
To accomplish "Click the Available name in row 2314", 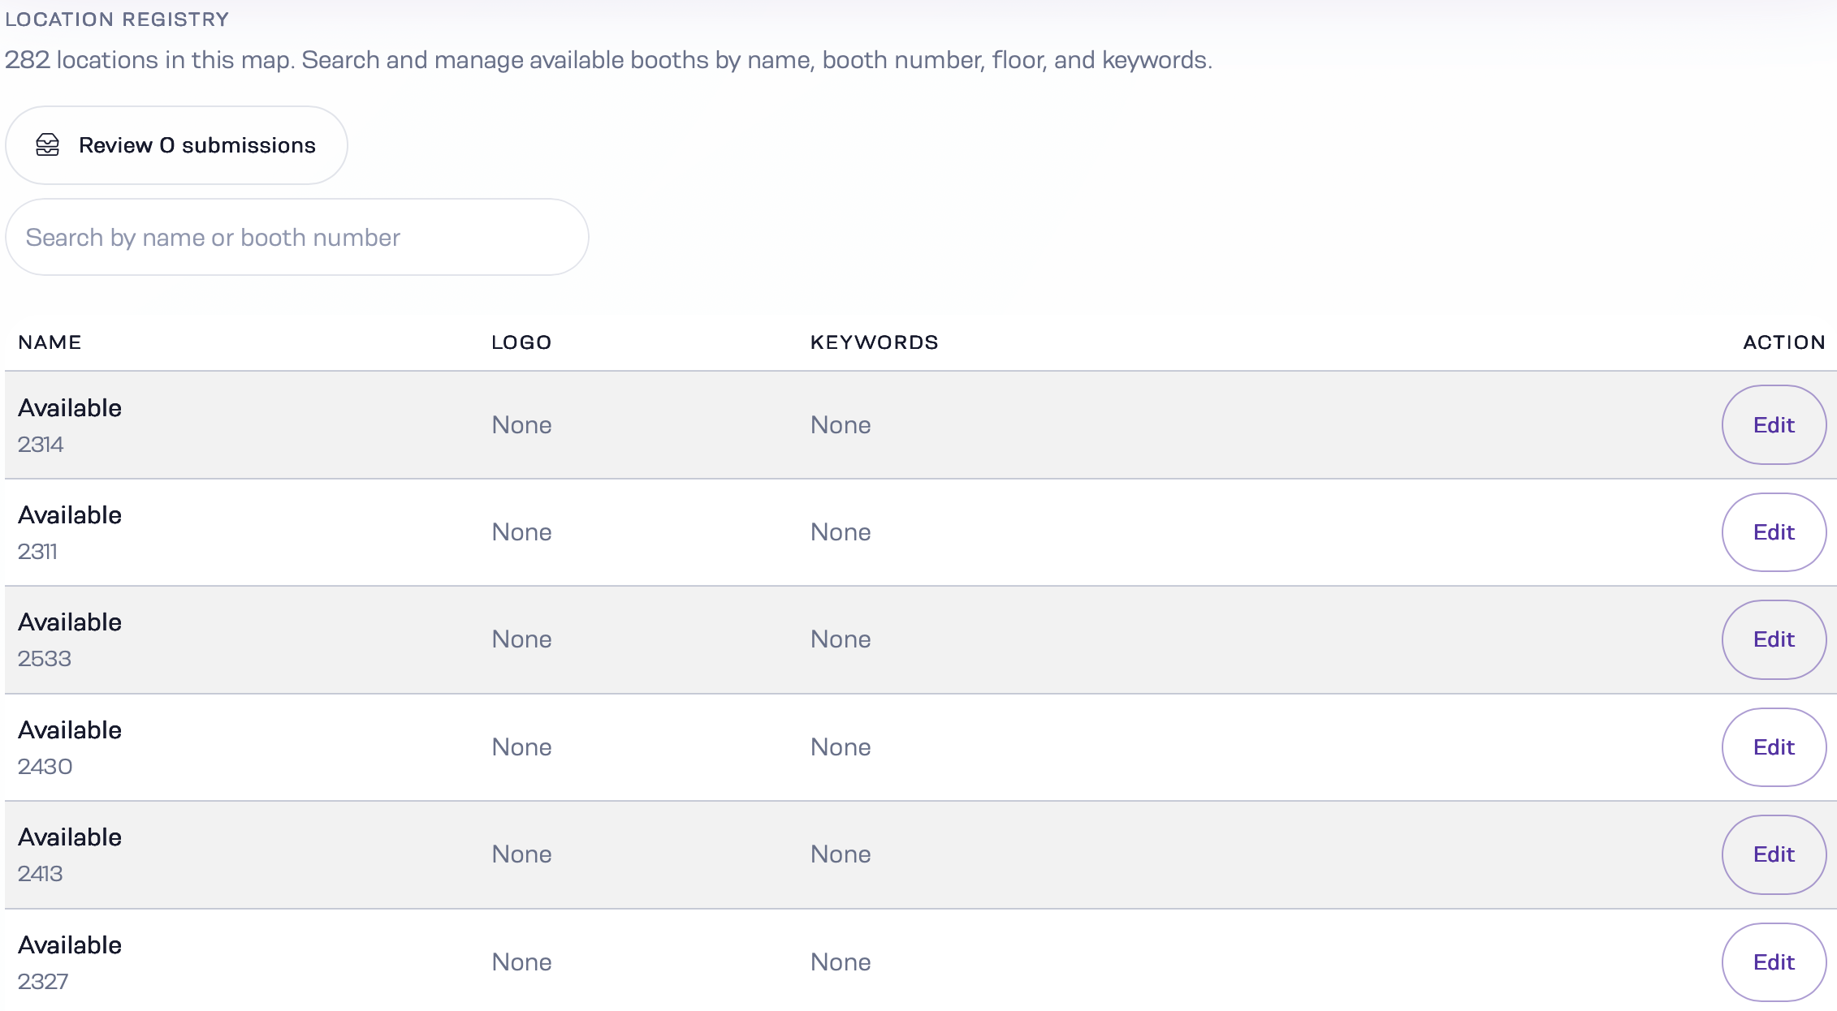I will [70, 408].
